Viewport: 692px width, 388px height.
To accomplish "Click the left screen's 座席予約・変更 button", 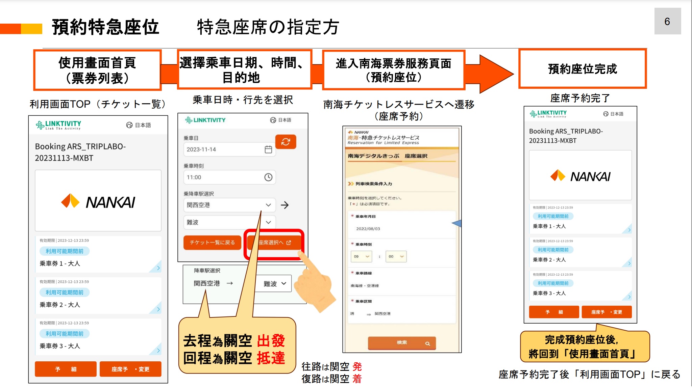I will click(x=130, y=369).
